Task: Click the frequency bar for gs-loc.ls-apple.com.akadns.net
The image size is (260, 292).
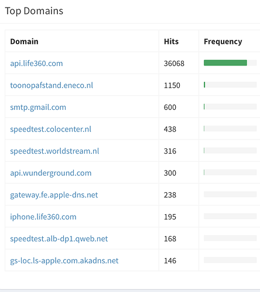Action: [x=230, y=260]
